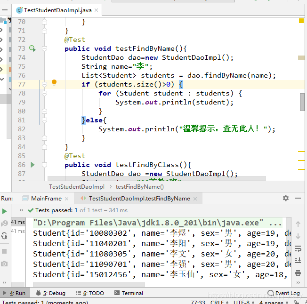
Task: Click the Student id='11080305' output line
Action: pyautogui.click(x=162, y=254)
